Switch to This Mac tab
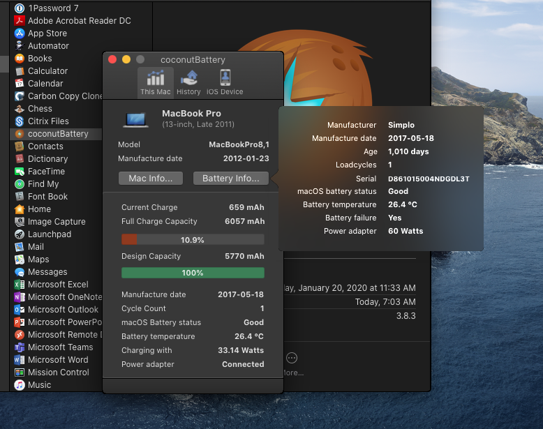 coord(156,83)
